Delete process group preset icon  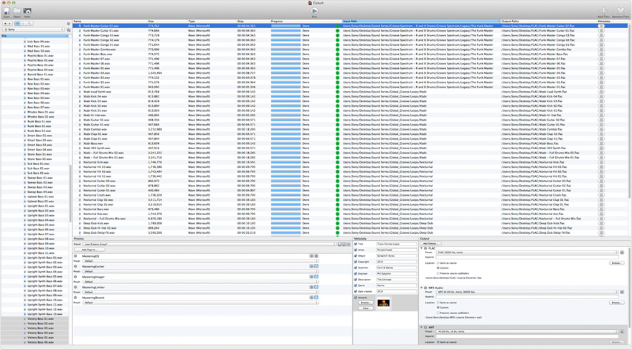[x=349, y=244]
